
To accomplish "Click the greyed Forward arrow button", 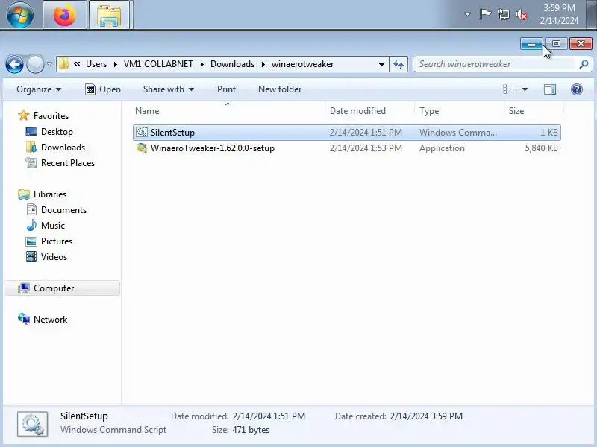I will click(35, 64).
